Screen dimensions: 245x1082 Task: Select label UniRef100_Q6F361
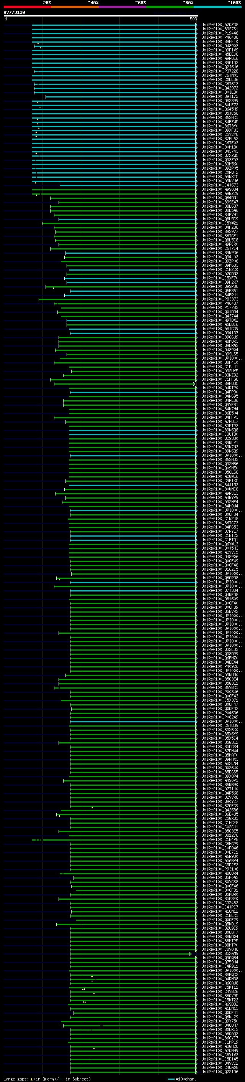click(219, 291)
